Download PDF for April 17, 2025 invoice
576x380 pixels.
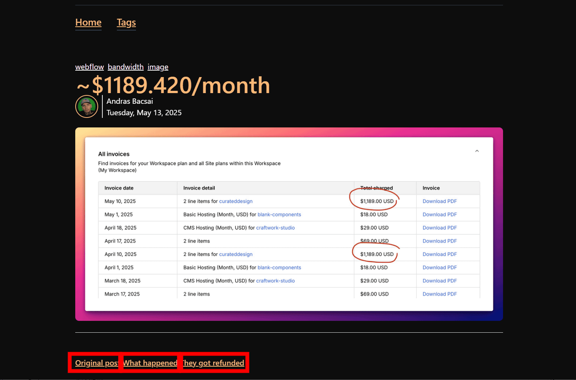tap(440, 241)
